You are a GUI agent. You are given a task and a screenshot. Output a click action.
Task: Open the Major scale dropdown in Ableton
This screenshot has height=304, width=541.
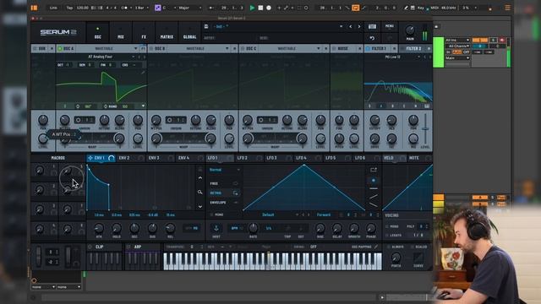click(189, 8)
